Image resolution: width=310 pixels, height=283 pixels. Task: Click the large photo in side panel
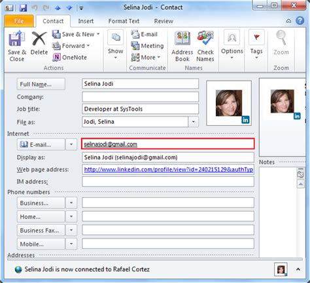click(x=283, y=101)
